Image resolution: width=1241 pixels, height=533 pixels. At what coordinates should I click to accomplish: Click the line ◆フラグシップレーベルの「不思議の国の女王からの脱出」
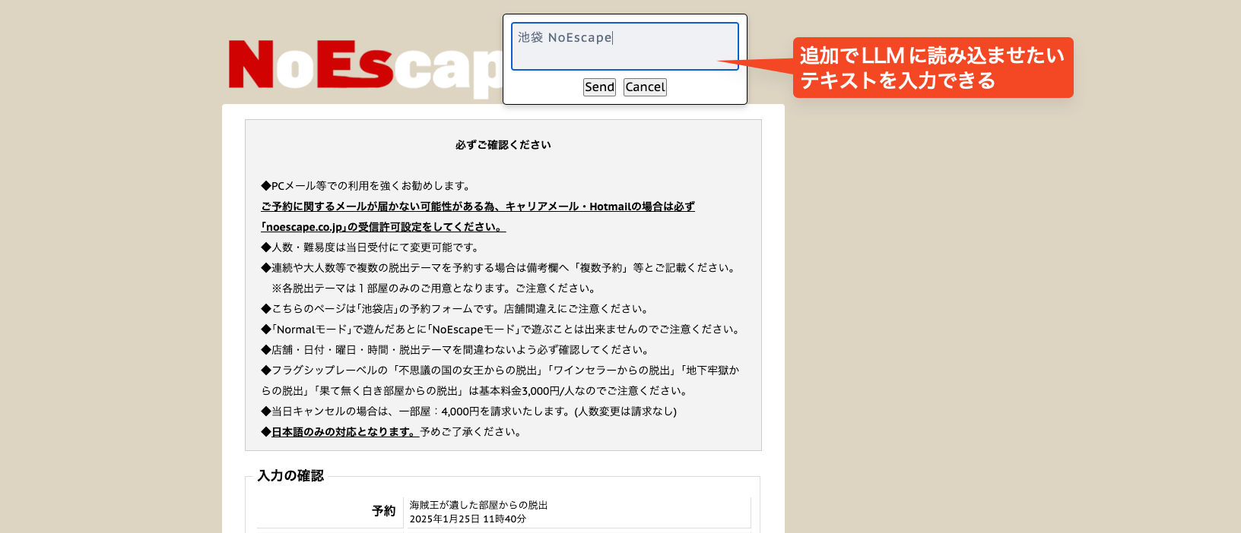click(500, 371)
